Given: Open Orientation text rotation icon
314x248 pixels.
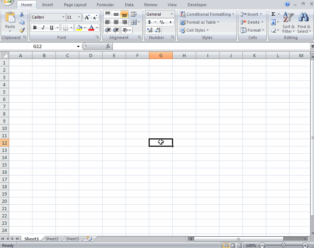Looking at the screenshot, I should [x=125, y=30].
